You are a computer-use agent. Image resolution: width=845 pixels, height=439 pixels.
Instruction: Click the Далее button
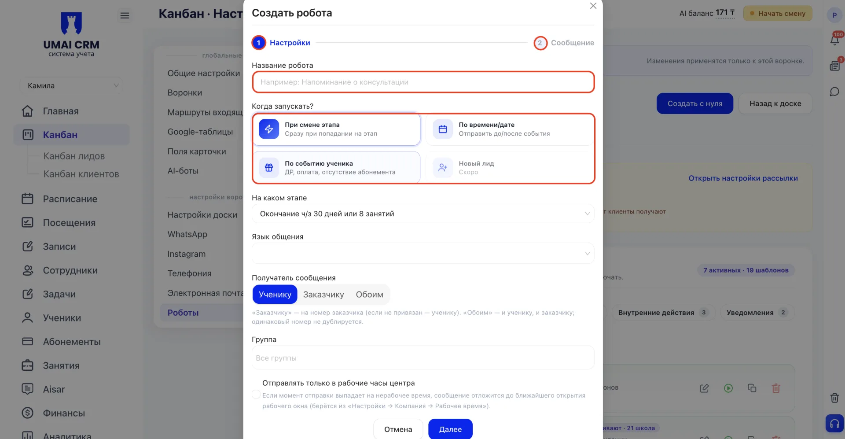[450, 429]
